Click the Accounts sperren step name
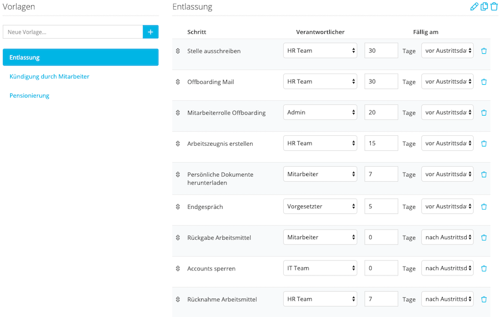 211,269
